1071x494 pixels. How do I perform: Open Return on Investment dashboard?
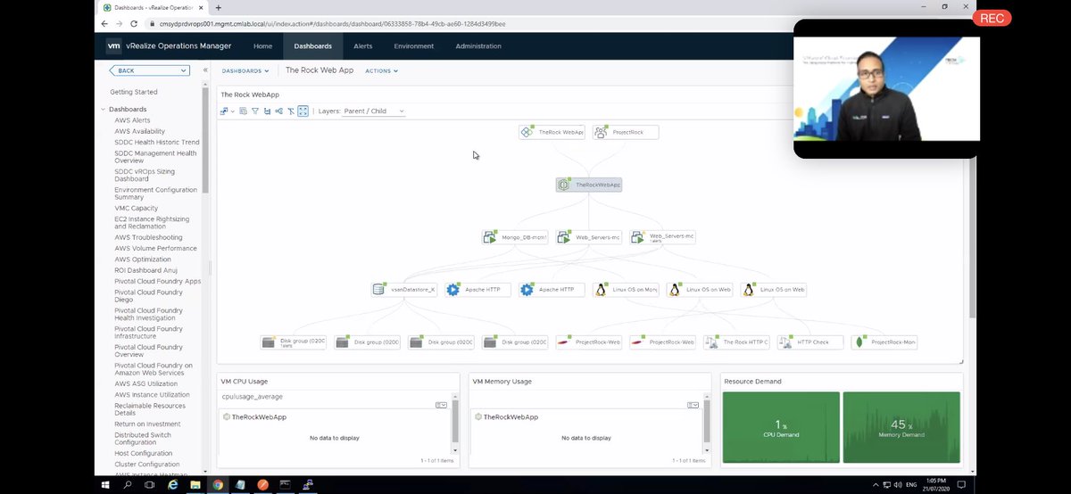(x=147, y=424)
